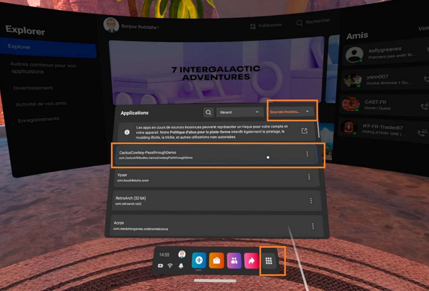Open Préférences at the top

266,25
